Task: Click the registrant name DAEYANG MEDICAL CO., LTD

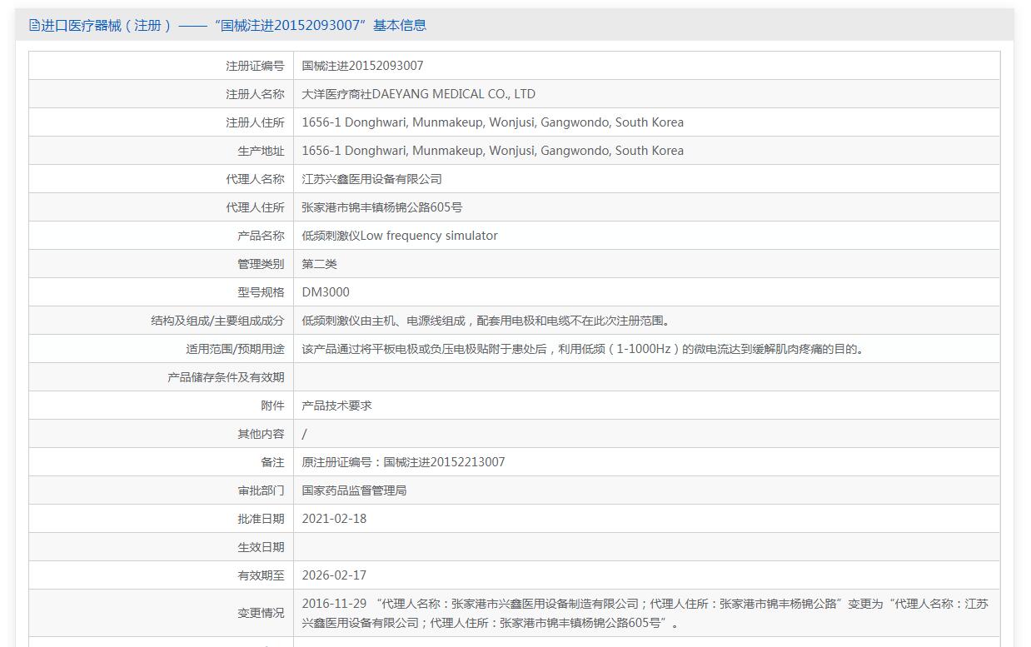Action: click(418, 94)
